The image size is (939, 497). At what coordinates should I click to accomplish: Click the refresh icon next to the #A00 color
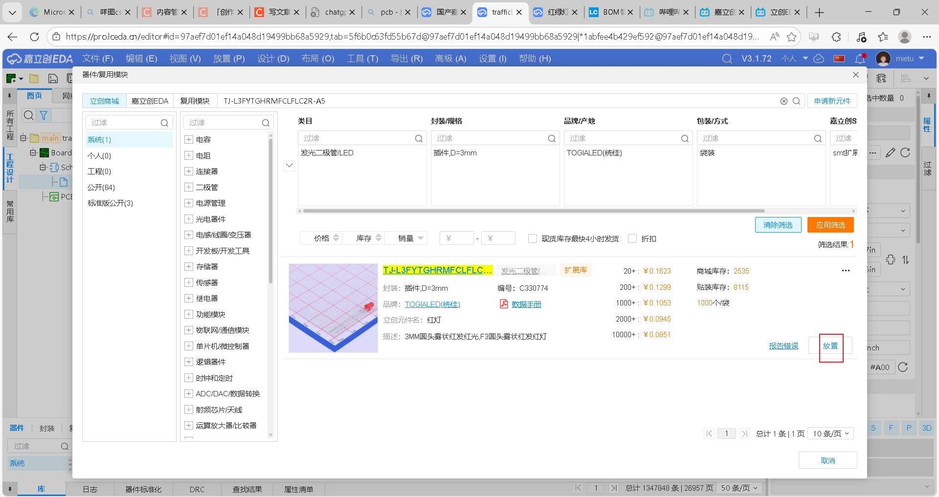pos(902,367)
